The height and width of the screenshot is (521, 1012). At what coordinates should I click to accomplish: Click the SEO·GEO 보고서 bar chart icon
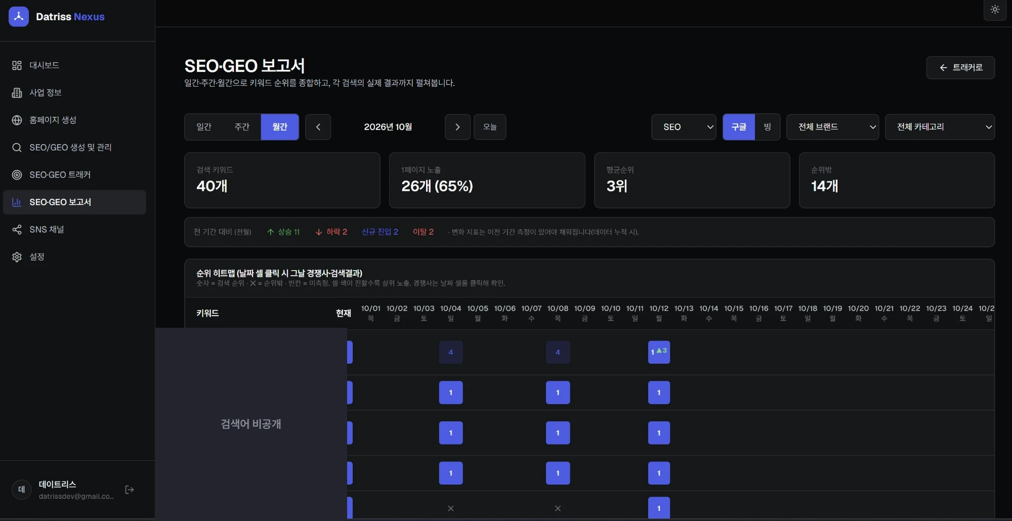(x=17, y=202)
